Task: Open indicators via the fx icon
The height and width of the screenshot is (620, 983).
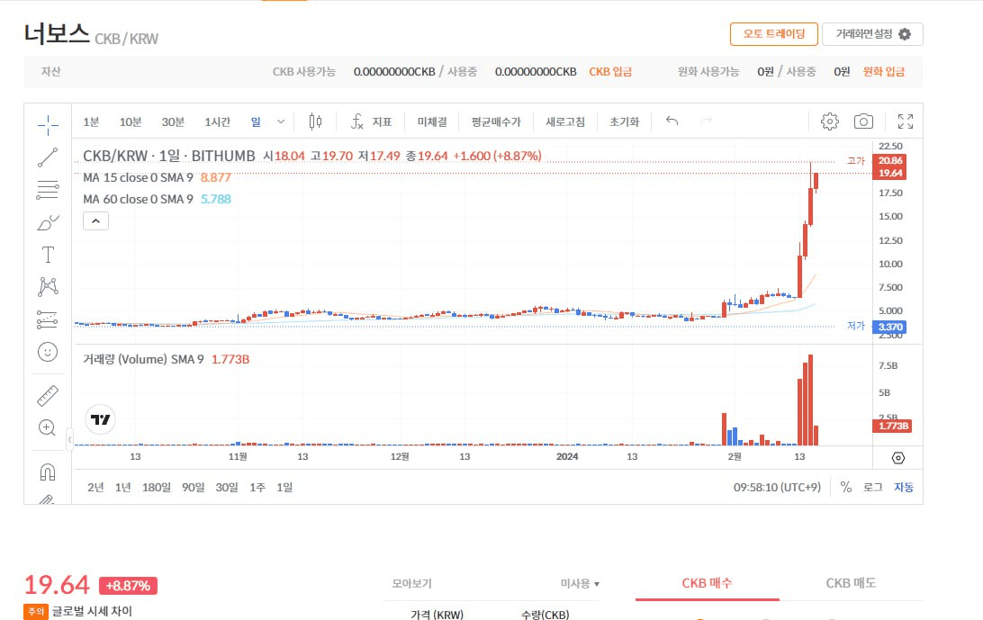Action: [x=356, y=121]
